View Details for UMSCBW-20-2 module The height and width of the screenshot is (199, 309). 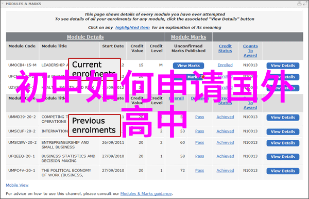[x=283, y=143]
